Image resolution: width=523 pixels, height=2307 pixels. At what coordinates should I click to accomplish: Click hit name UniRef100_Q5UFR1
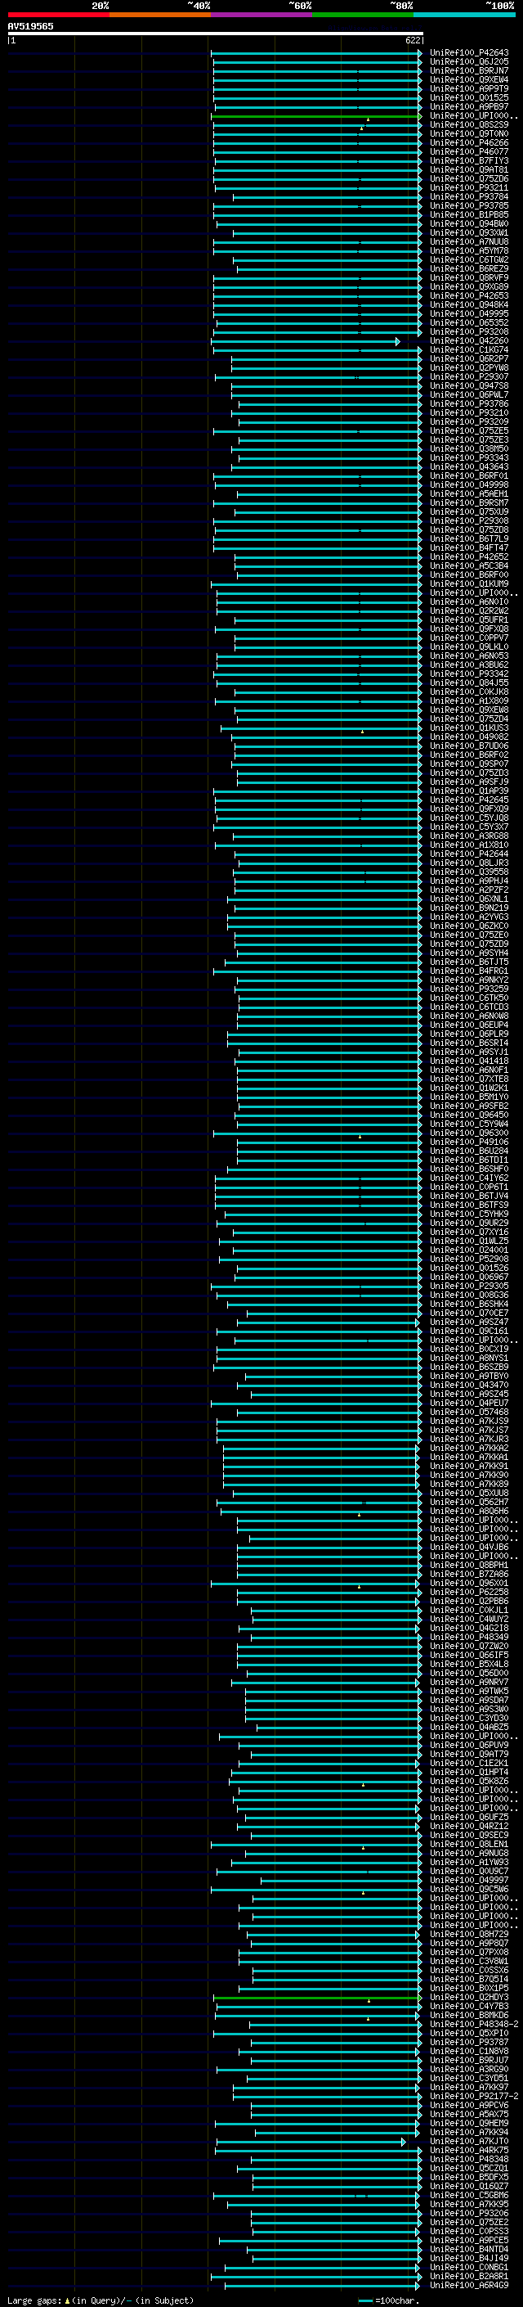(x=469, y=620)
